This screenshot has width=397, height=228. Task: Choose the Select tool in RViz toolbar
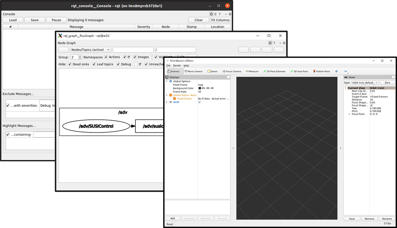tap(213, 71)
